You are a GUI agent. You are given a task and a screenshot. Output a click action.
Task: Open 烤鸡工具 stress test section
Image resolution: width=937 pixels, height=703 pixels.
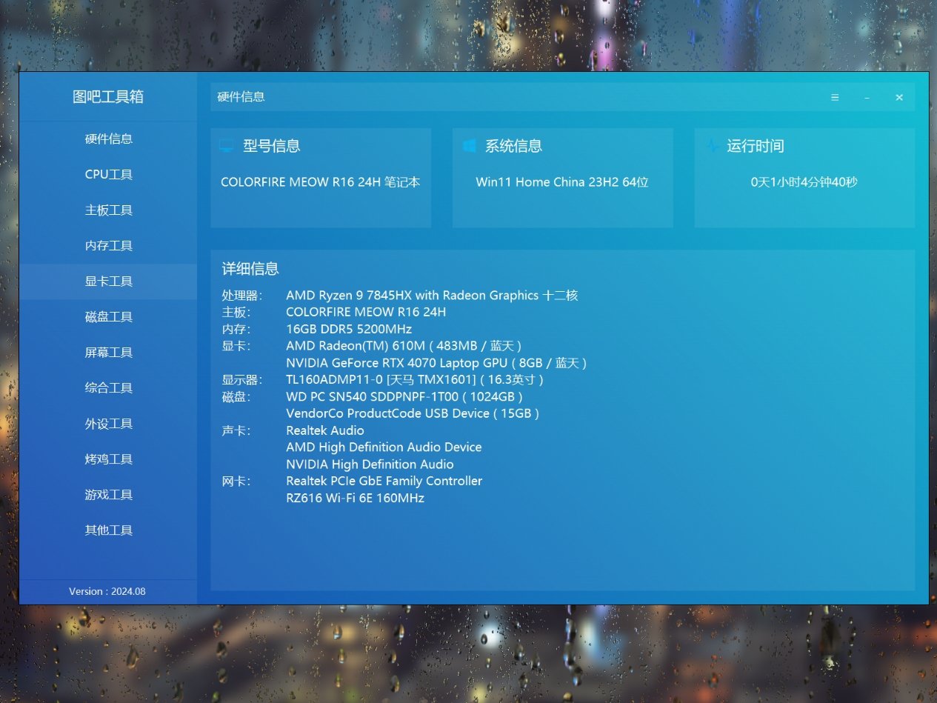109,459
